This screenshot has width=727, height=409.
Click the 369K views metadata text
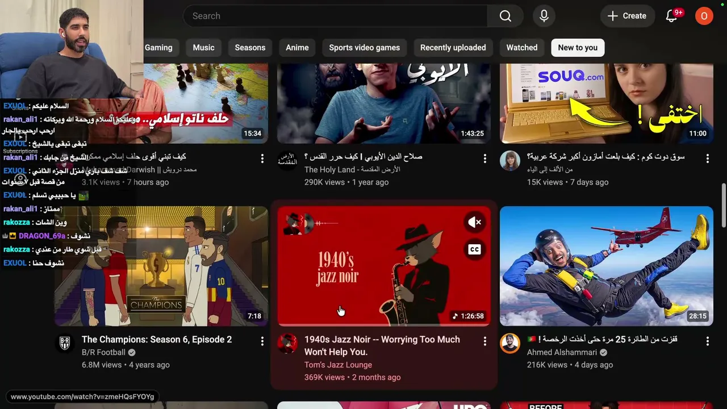click(324, 377)
